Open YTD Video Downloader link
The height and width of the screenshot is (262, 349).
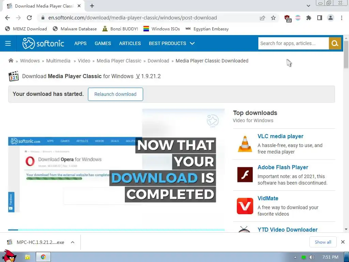(287, 230)
